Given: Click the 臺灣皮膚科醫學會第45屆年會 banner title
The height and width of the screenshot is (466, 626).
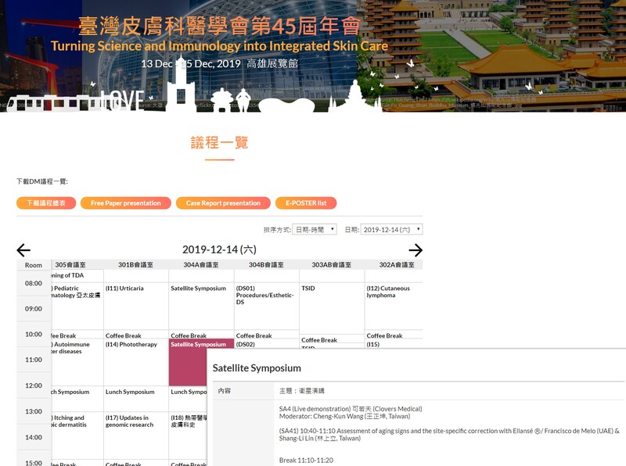Looking at the screenshot, I should tap(219, 26).
